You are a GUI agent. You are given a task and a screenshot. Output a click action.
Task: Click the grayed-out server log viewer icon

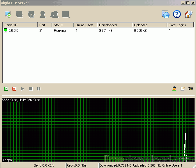pos(66,15)
